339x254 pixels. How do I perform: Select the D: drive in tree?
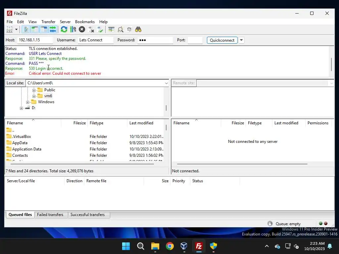[33, 108]
